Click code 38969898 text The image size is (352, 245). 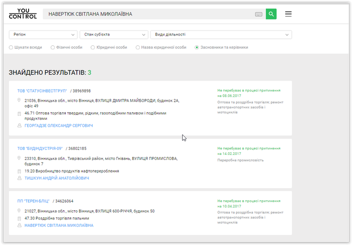coord(81,91)
